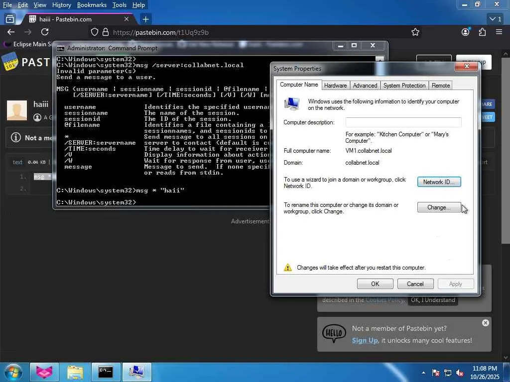510x382 pixels.
Task: Expand the list-all-tabs dropdown arrow
Action: (x=496, y=19)
